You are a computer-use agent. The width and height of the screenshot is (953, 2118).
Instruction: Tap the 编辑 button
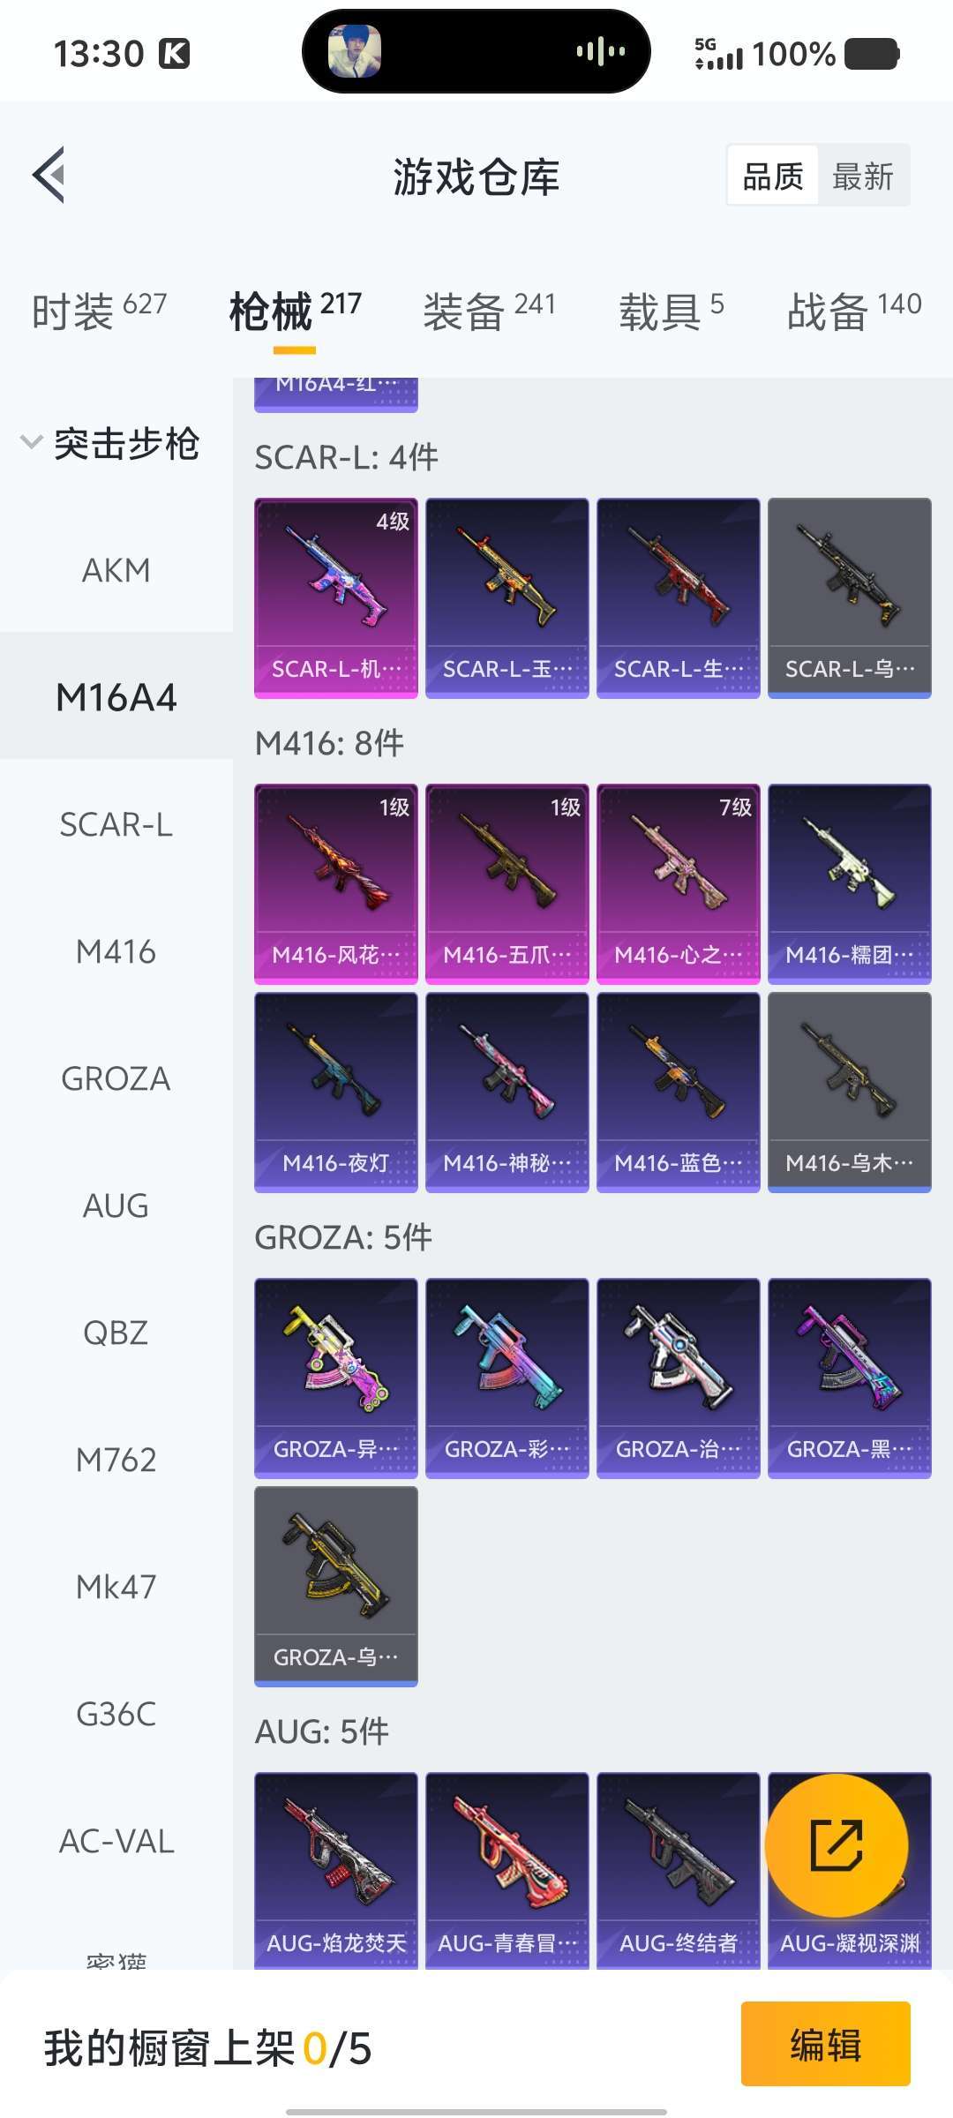coord(825,2044)
